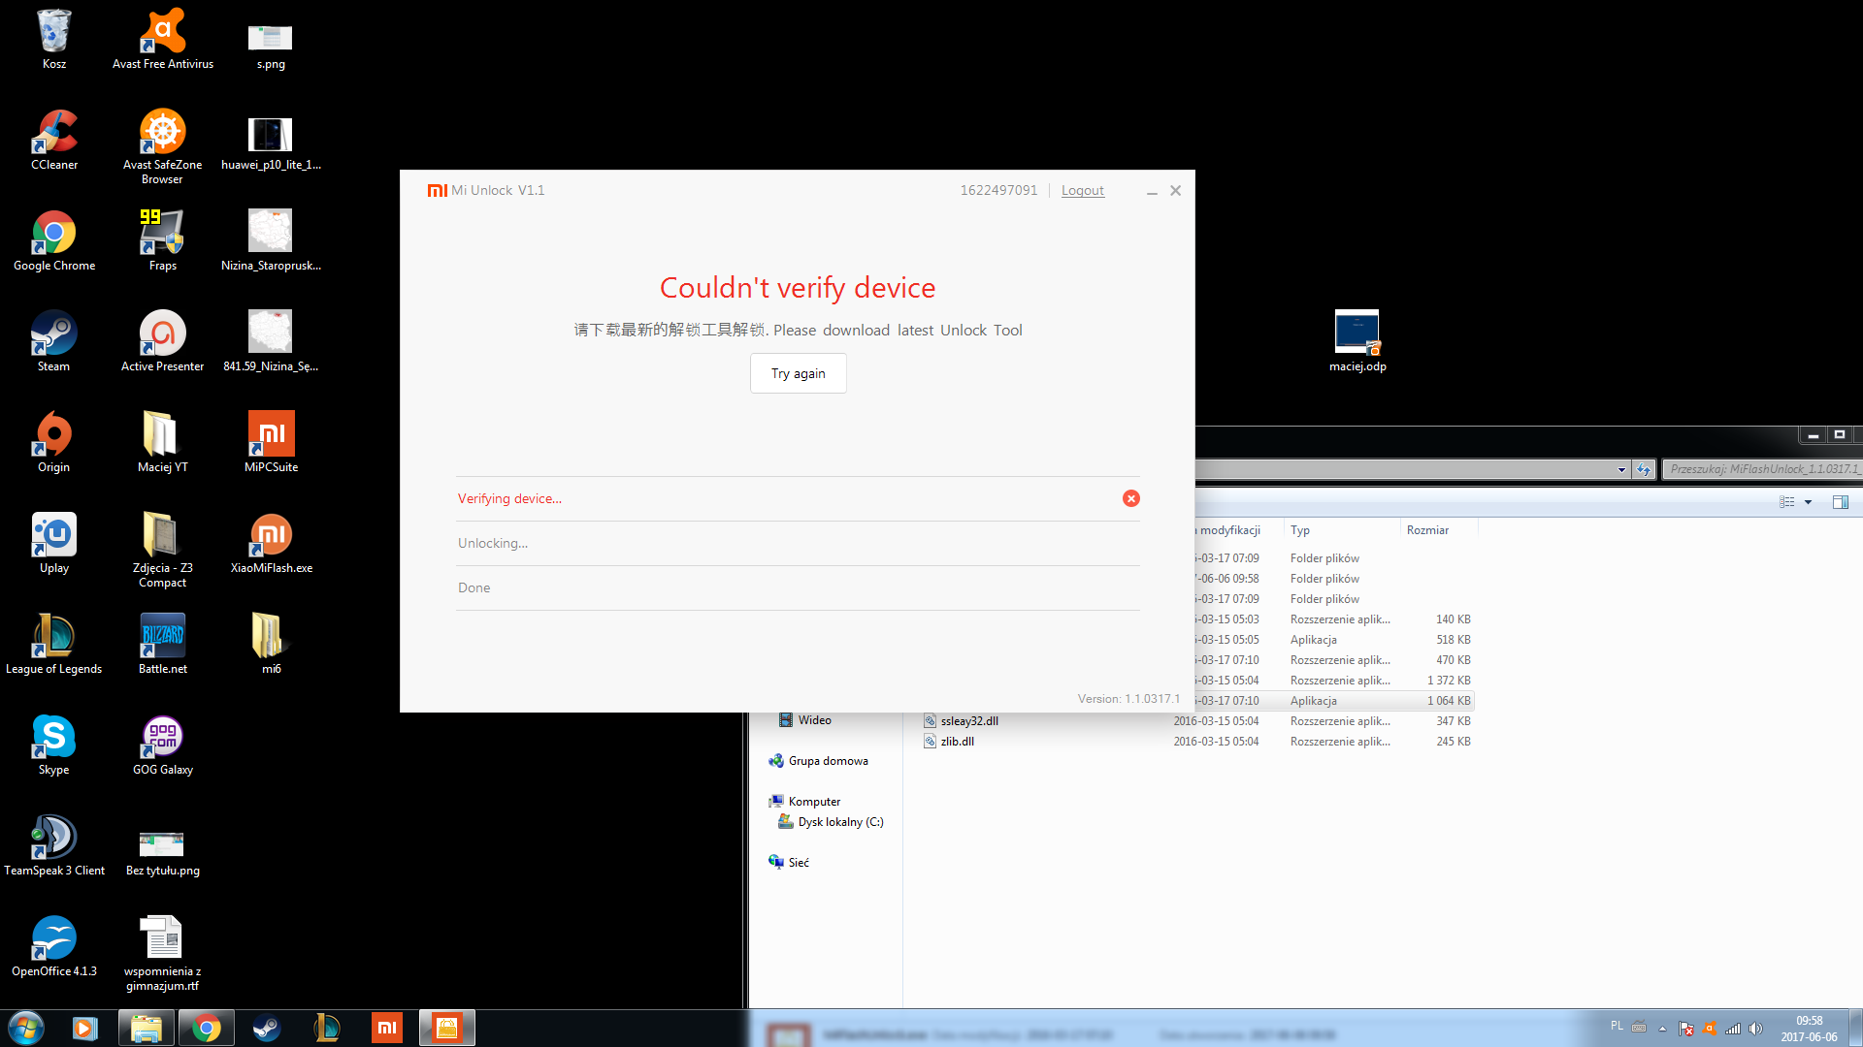The width and height of the screenshot is (1863, 1047).
Task: Open the Uplay desktop shortcut
Action: pyautogui.click(x=54, y=543)
